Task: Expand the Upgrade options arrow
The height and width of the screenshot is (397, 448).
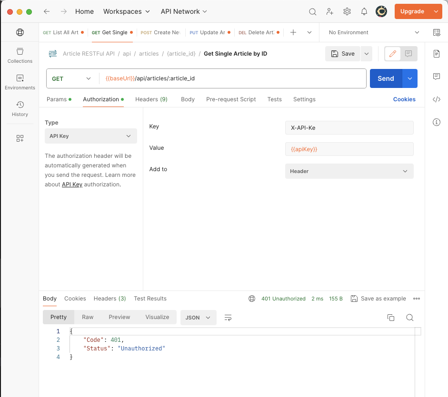Action: coord(436,11)
